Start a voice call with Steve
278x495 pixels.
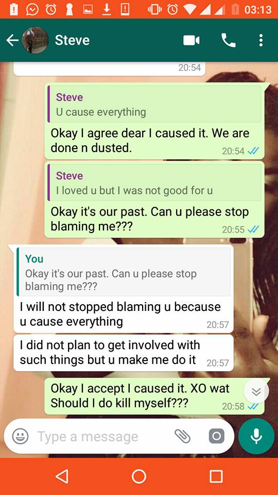click(229, 40)
